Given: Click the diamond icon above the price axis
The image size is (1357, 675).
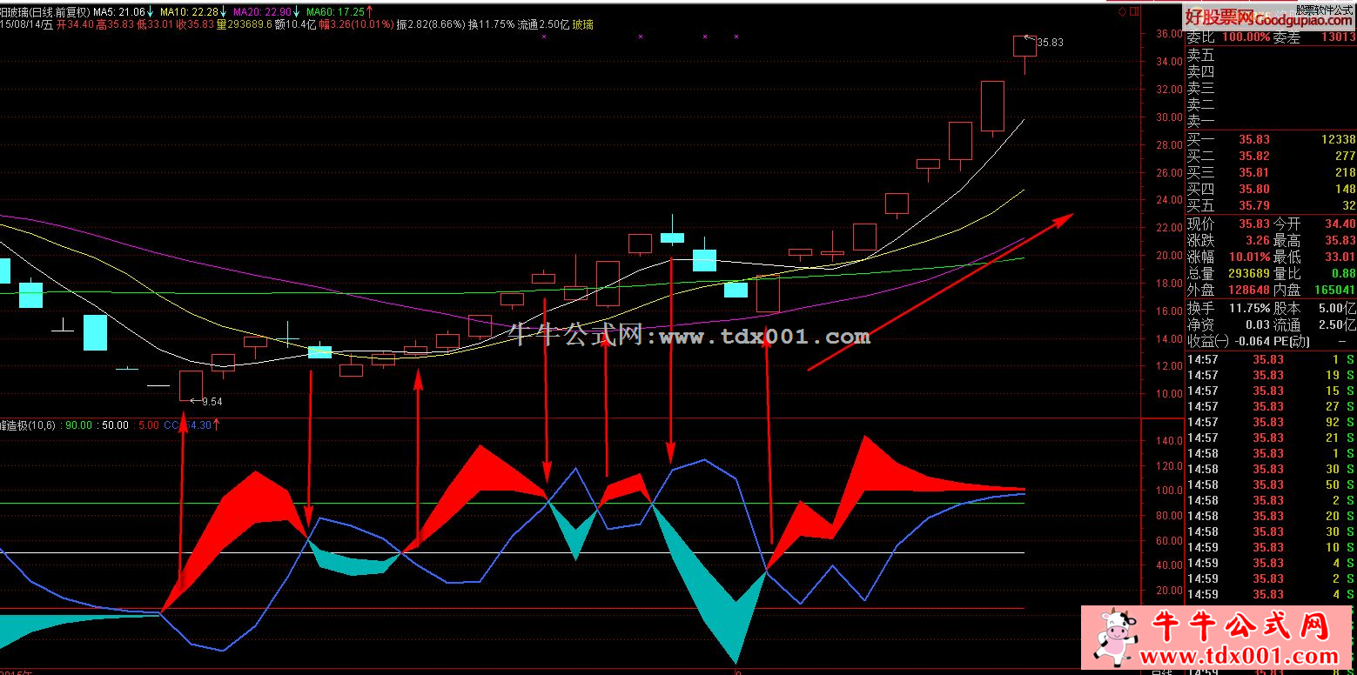Looking at the screenshot, I should pyautogui.click(x=1120, y=12).
